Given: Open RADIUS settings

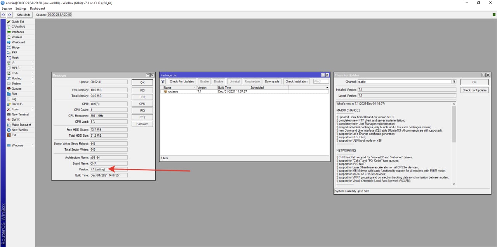Looking at the screenshot, I should click(17, 104).
